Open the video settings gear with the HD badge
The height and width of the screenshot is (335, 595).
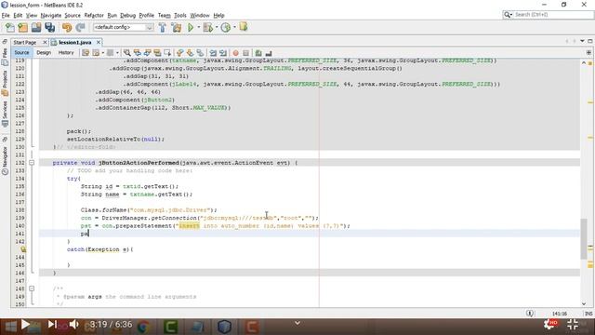549,324
